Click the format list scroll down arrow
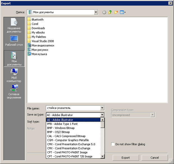This screenshot has height=164, width=174. point(102,156)
